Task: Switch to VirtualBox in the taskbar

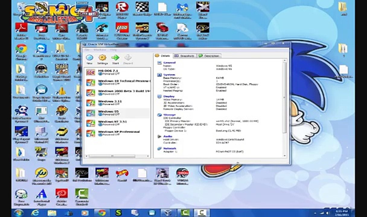Action: pos(168,213)
